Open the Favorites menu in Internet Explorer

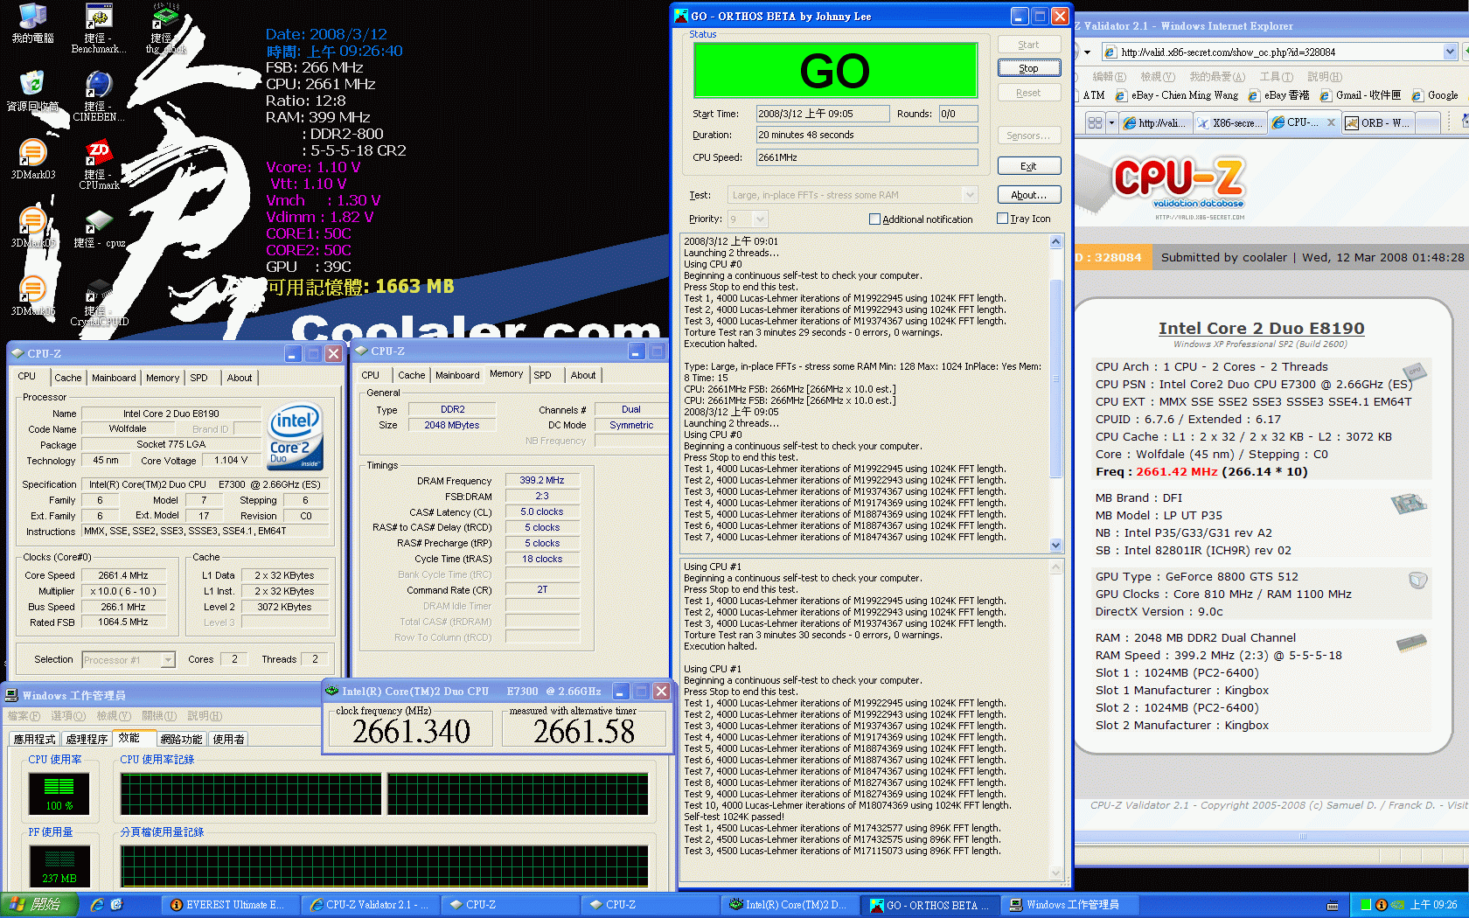[1217, 77]
